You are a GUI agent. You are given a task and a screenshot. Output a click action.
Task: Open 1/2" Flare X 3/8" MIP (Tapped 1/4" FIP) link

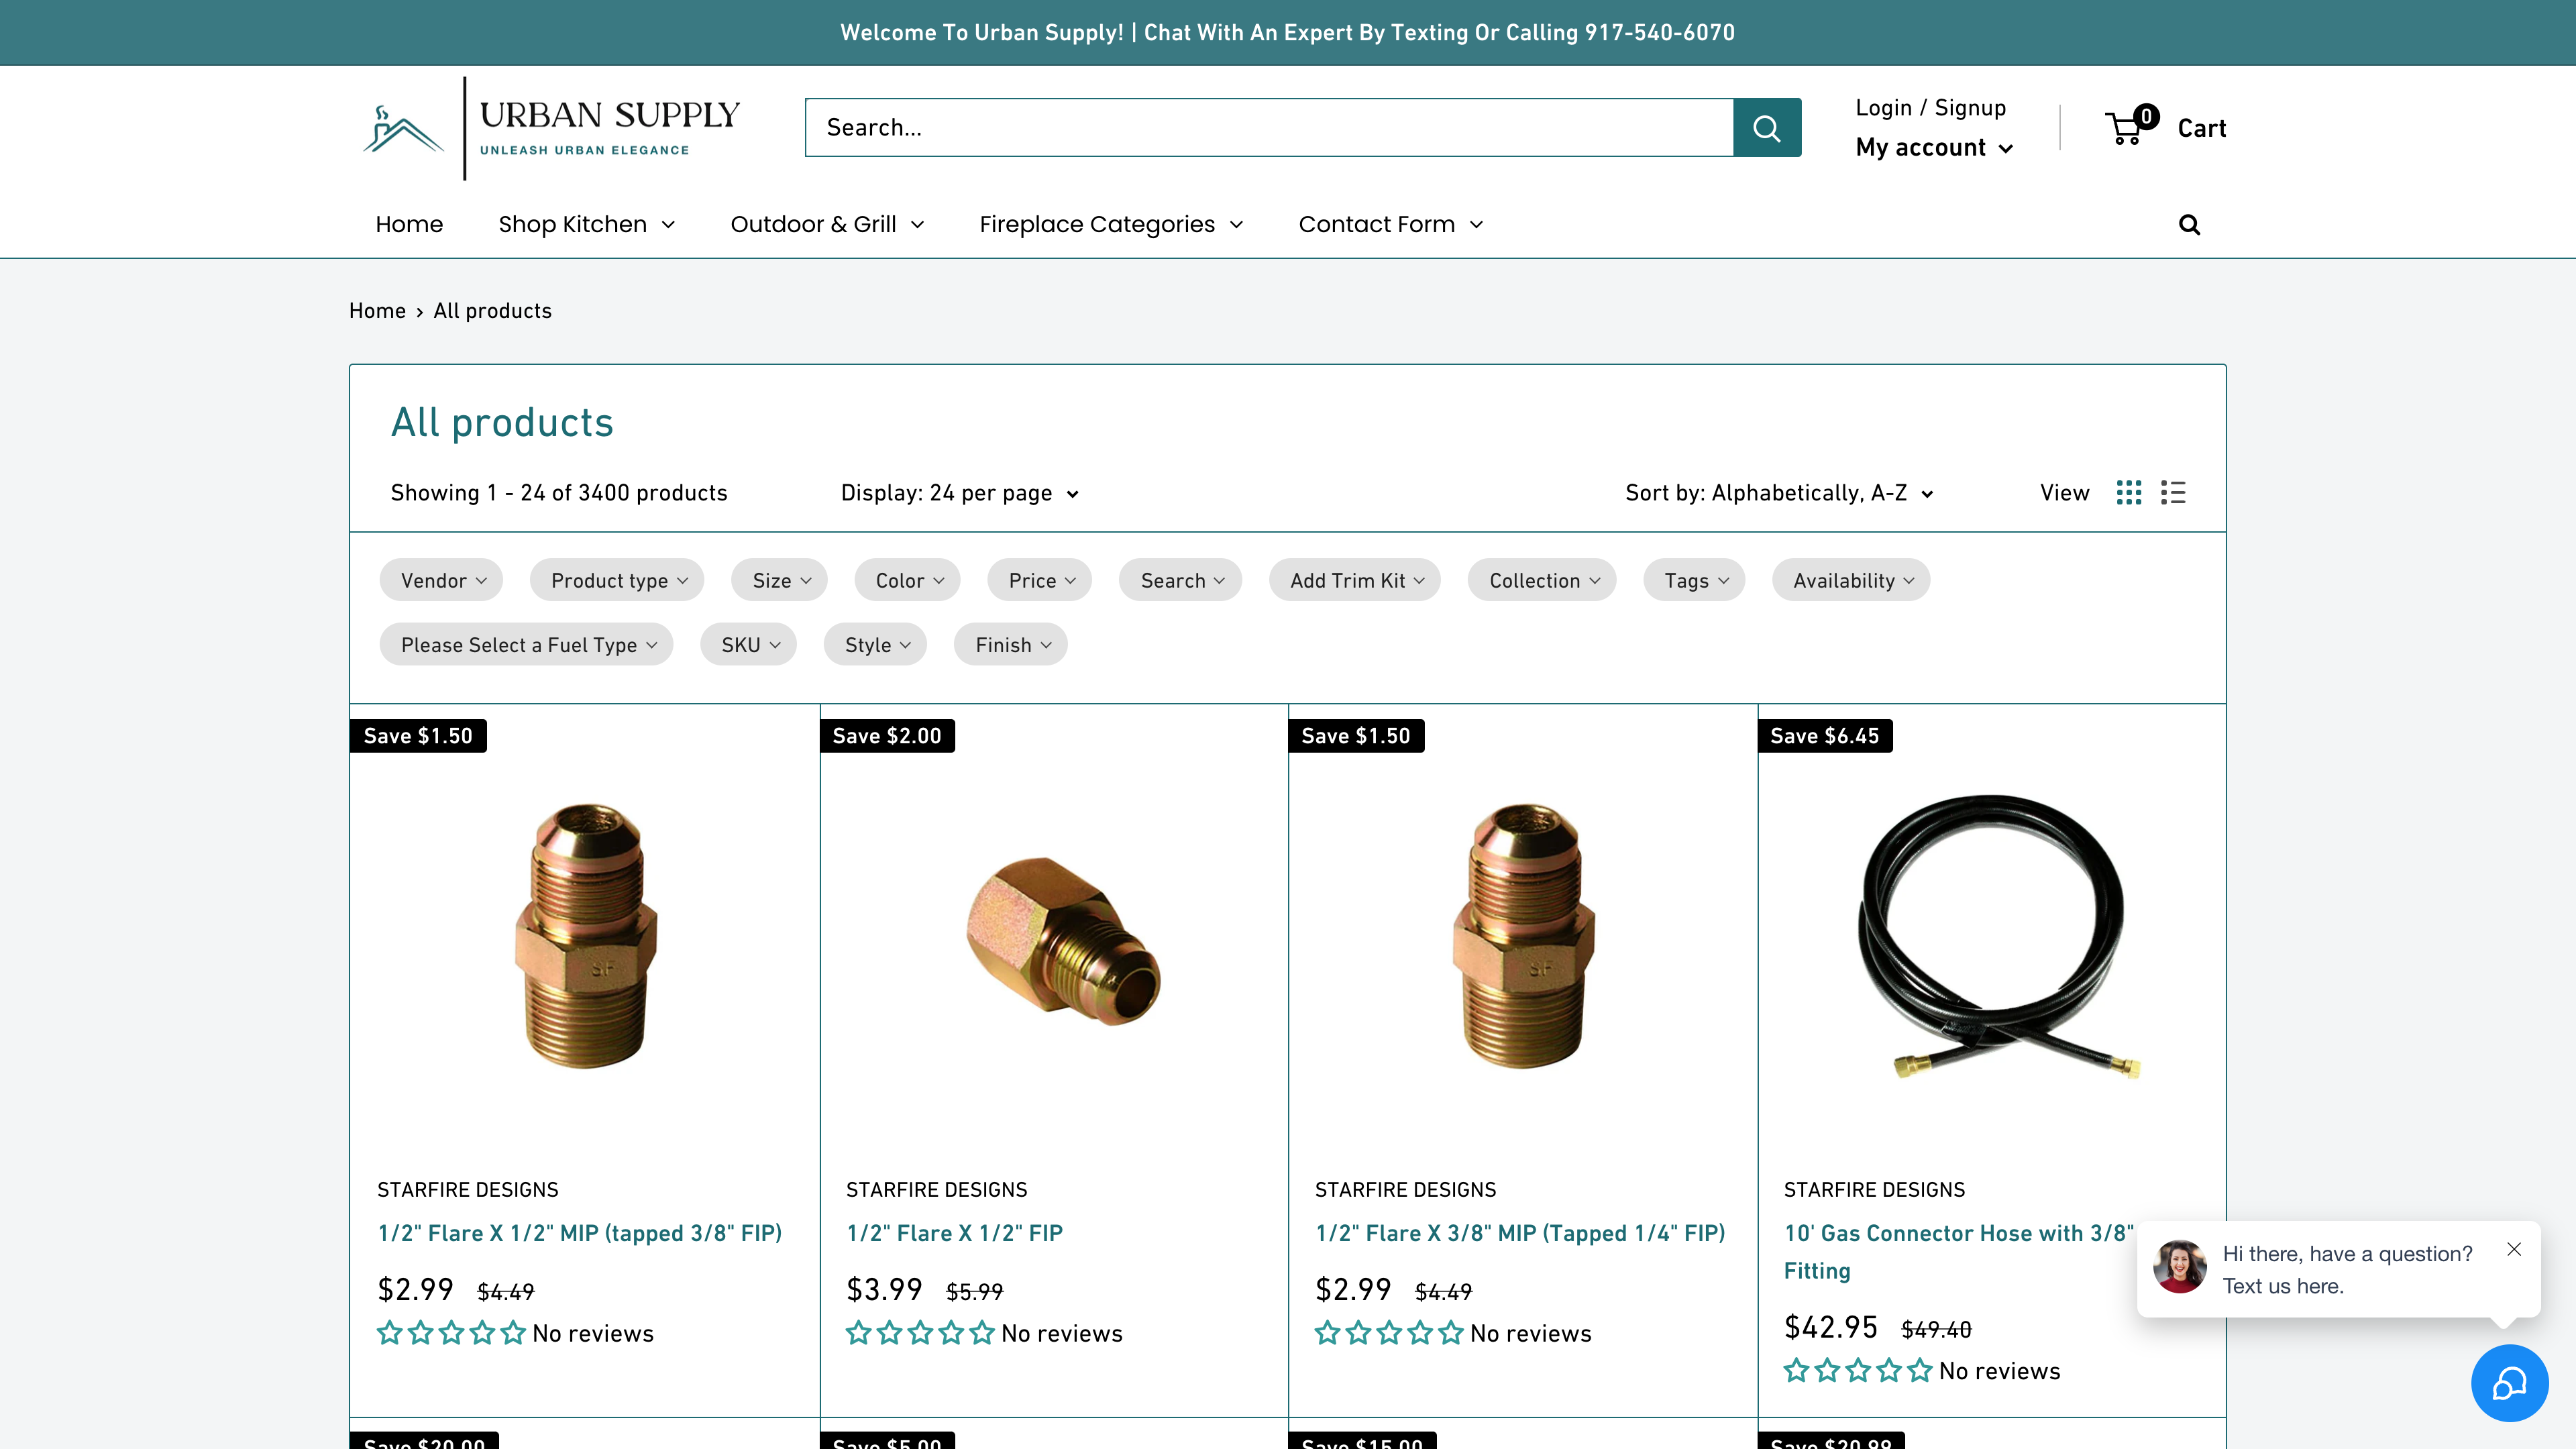click(x=1520, y=1233)
